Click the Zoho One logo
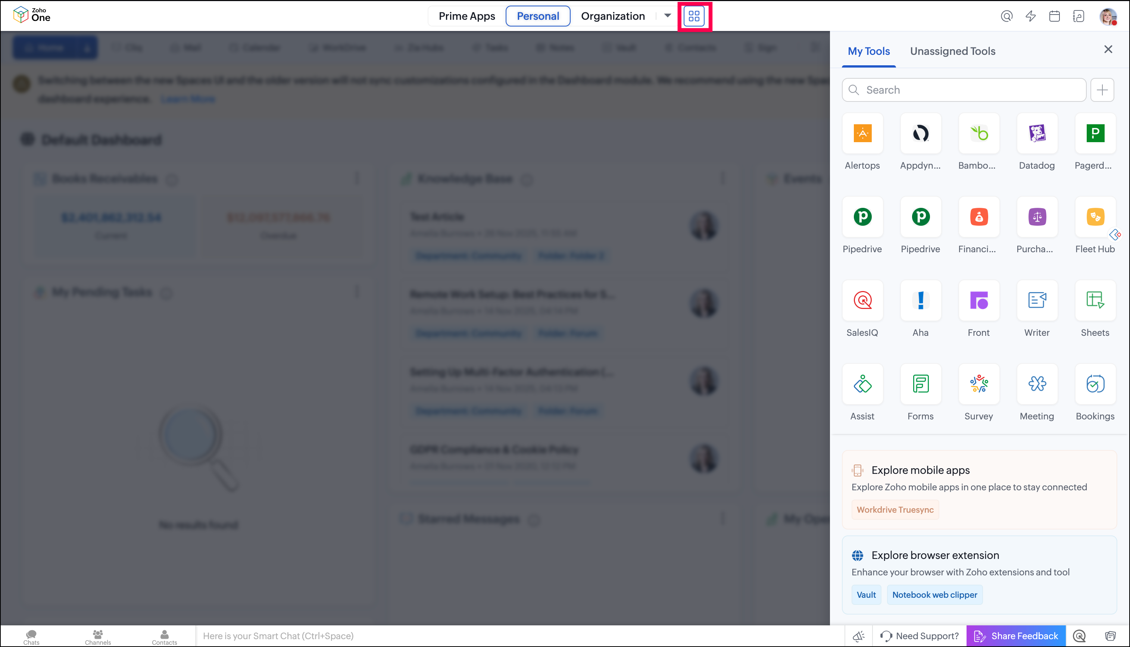The image size is (1130, 647). coord(32,15)
